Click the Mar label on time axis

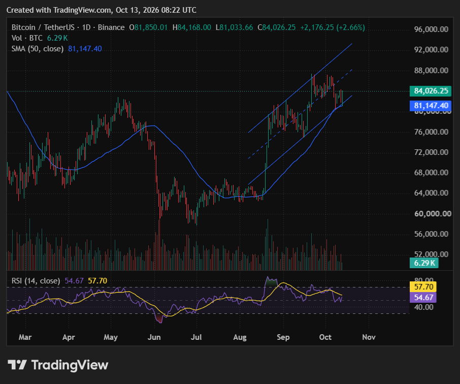[x=25, y=337]
